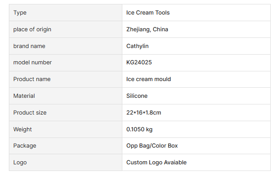Click the 'Weight' label cell
Viewport: 280px width, 178px height.
coord(23,129)
